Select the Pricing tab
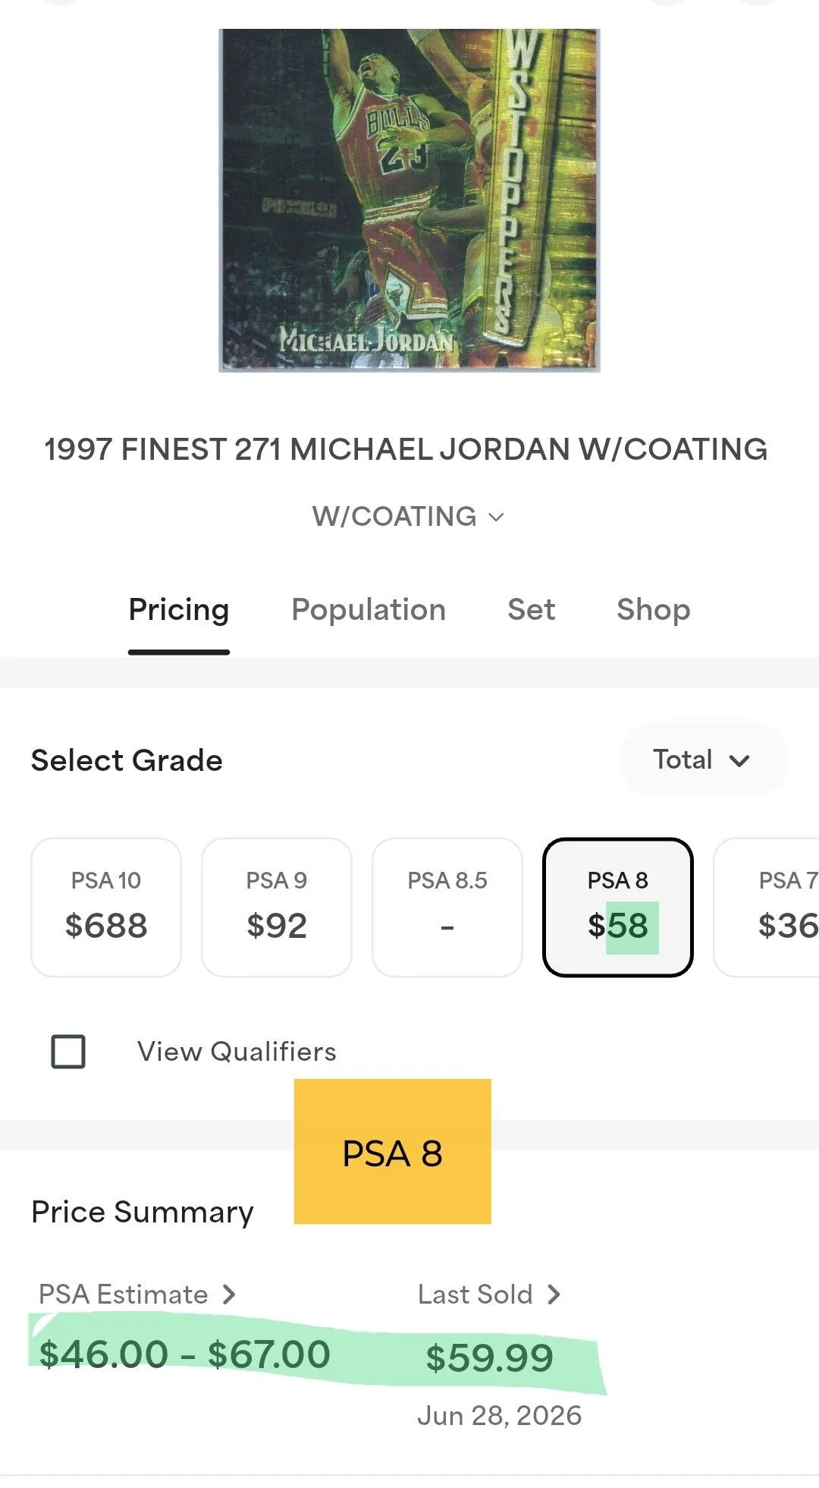This screenshot has width=819, height=1488. coord(179,609)
